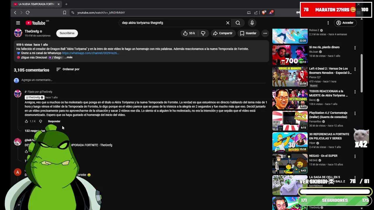Open Left 4 Dead 2 Versus video title
The image size is (374, 210).
330,71
